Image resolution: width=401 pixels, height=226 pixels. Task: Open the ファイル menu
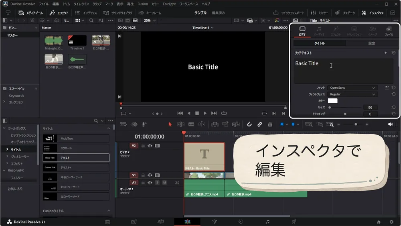click(44, 4)
